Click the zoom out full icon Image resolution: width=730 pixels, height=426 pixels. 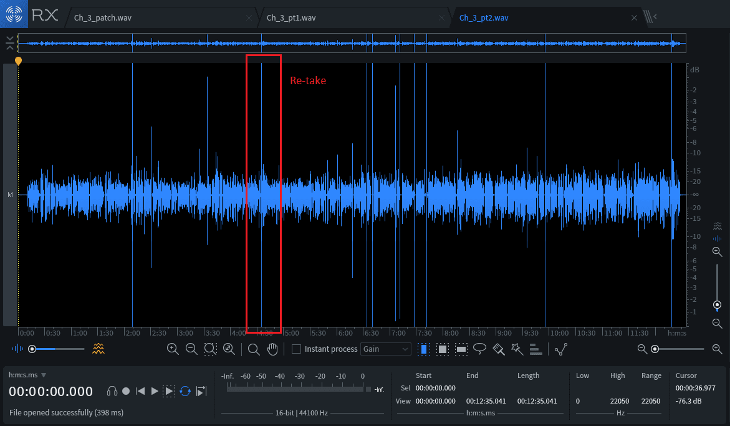(229, 349)
